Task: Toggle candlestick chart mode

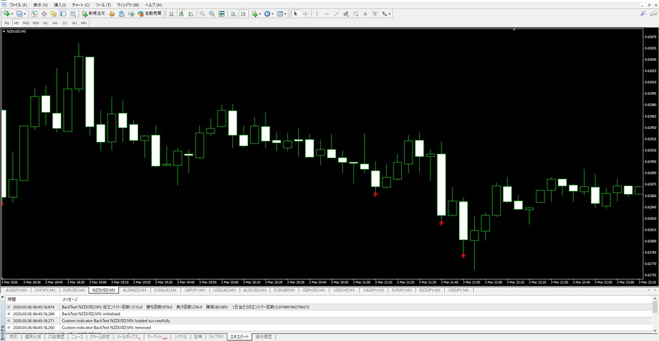Action: point(180,14)
